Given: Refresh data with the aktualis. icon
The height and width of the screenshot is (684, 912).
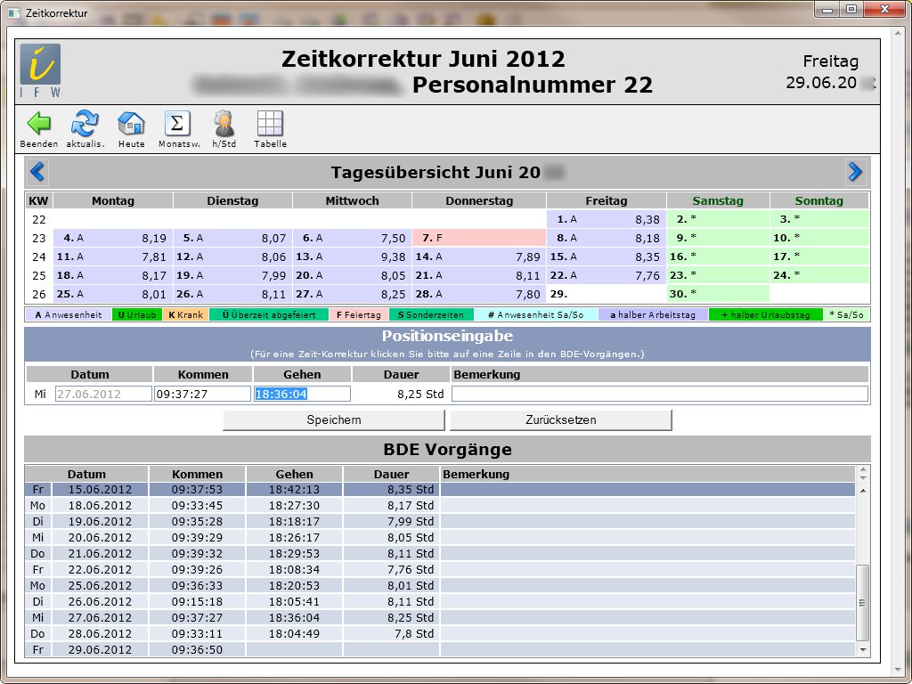Looking at the screenshot, I should click(x=85, y=124).
